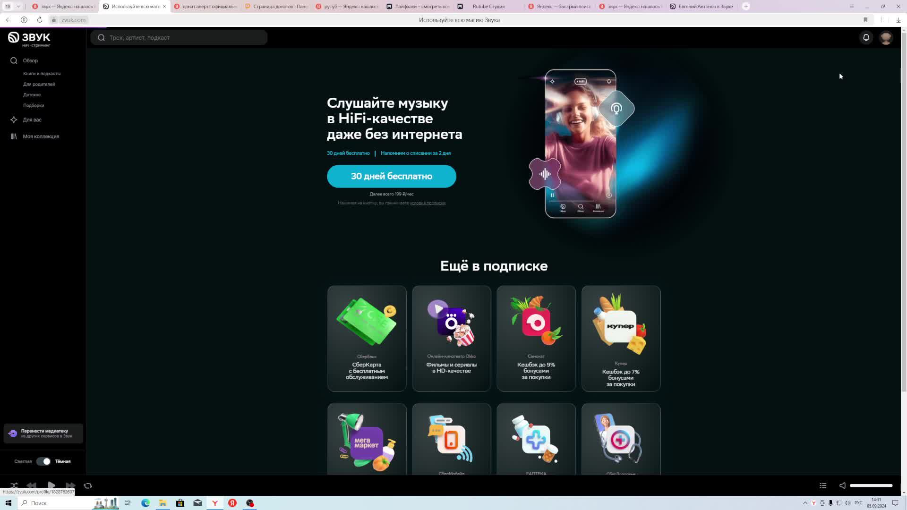Open the browser tab list dropdown arrow
The height and width of the screenshot is (510, 907).
click(18, 6)
